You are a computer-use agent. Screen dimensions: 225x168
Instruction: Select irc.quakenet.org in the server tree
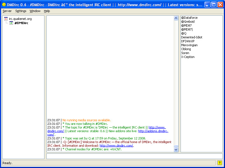coord(20,19)
